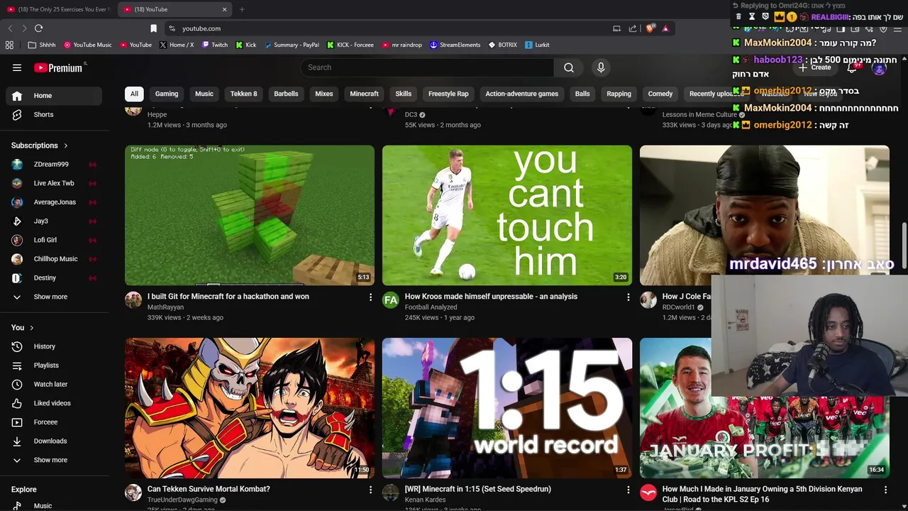
Task: Select the Rapping filter chip
Action: tap(619, 94)
